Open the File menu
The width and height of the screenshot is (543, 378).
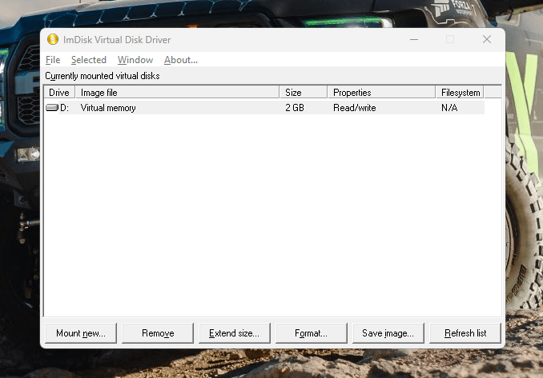pyautogui.click(x=53, y=60)
